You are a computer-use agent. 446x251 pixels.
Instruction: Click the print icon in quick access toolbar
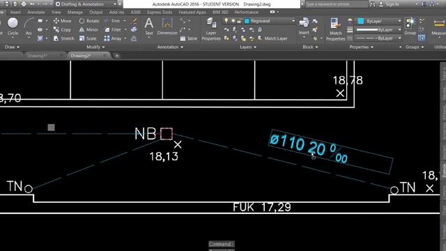coord(24,4)
